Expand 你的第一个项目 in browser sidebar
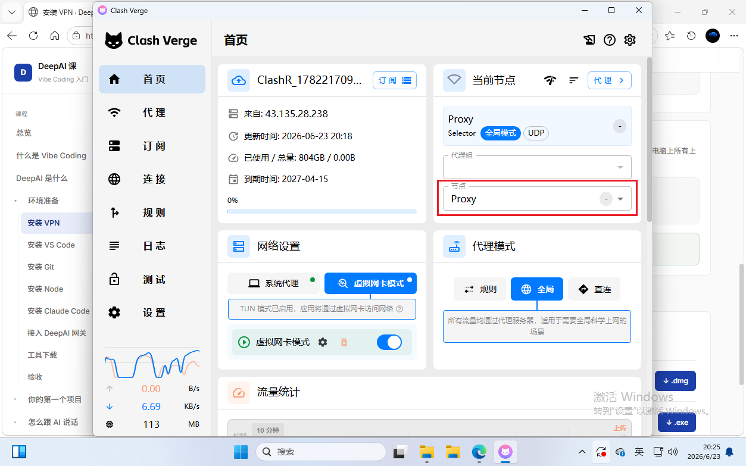The width and height of the screenshot is (746, 466). (16, 399)
